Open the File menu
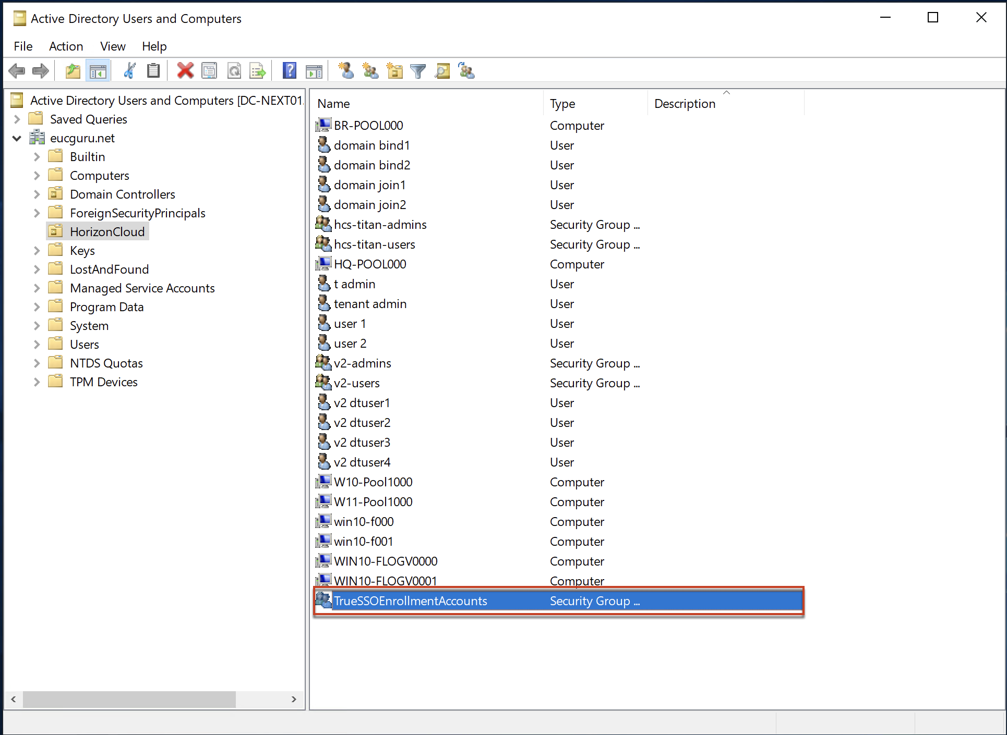The width and height of the screenshot is (1007, 735). tap(23, 46)
